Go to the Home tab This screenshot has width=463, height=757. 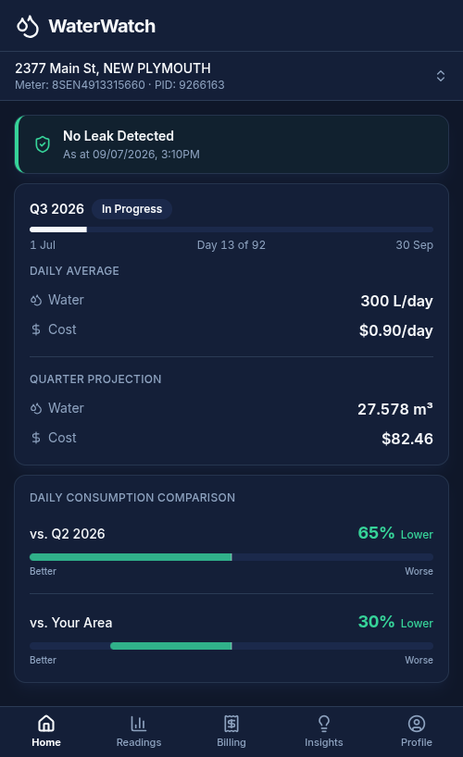pos(46,731)
